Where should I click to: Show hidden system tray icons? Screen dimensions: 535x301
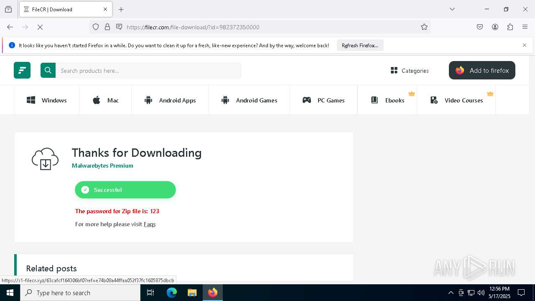click(451, 293)
